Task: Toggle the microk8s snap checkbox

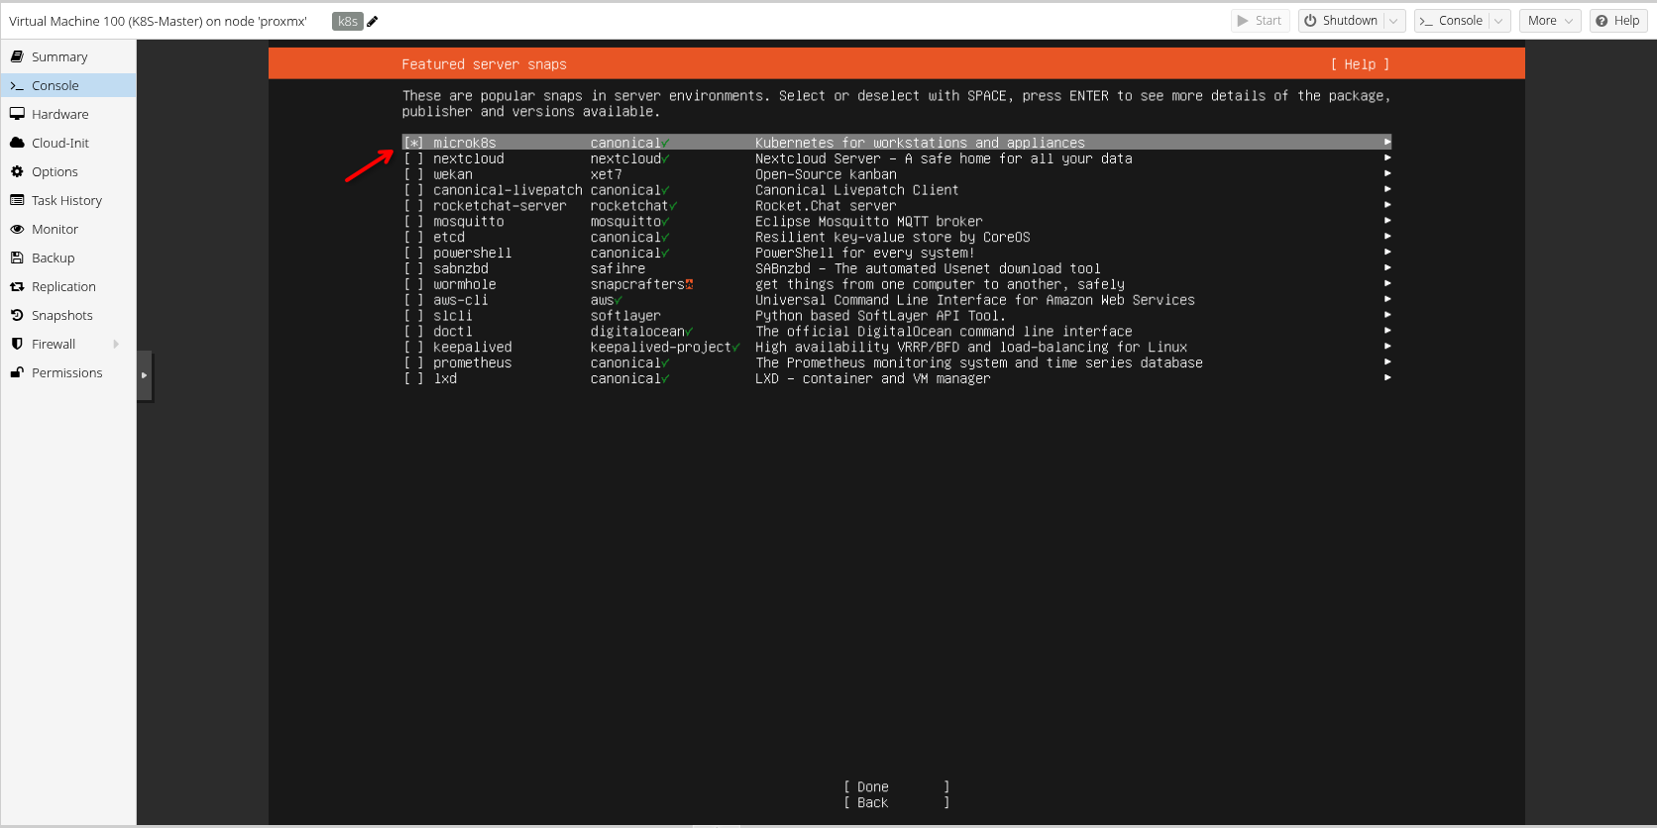Action: [413, 143]
